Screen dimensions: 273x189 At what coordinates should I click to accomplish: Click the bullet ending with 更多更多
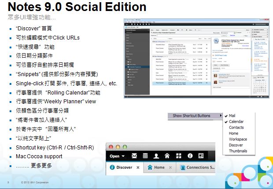(34, 166)
